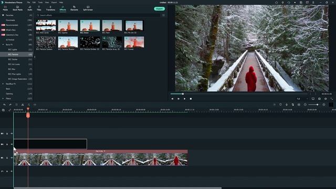Open the File menu

(x=28, y=2)
